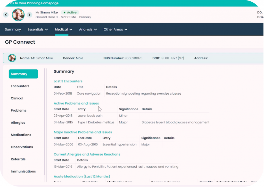The height and width of the screenshot is (187, 264).
Task: Expand the Essentials dropdown
Action: coord(38,29)
